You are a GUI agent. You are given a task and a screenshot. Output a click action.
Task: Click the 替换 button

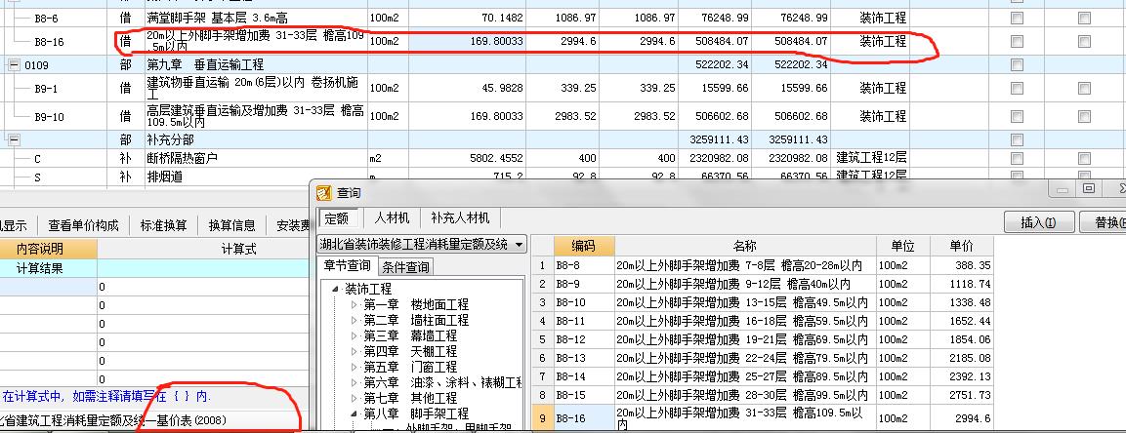point(1104,223)
